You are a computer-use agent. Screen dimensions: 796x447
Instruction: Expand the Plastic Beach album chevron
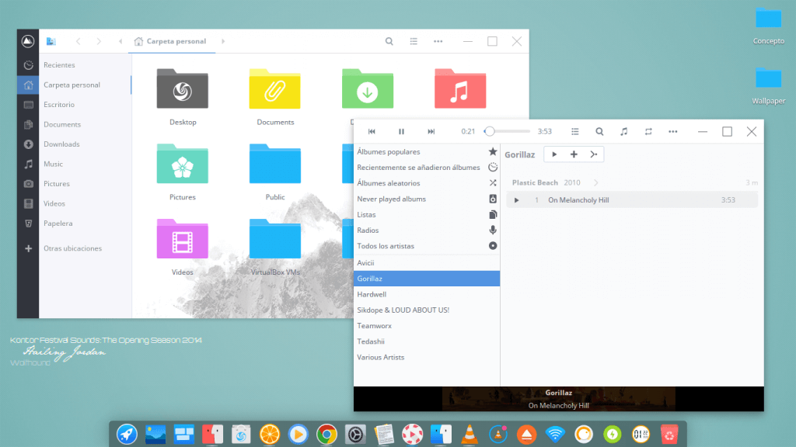coord(596,182)
